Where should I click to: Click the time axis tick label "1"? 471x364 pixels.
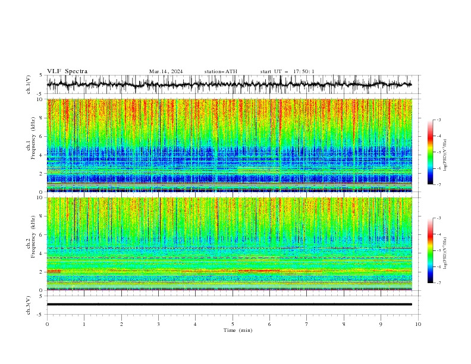point(84,324)
